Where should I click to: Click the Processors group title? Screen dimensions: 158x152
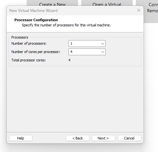pos(20,37)
